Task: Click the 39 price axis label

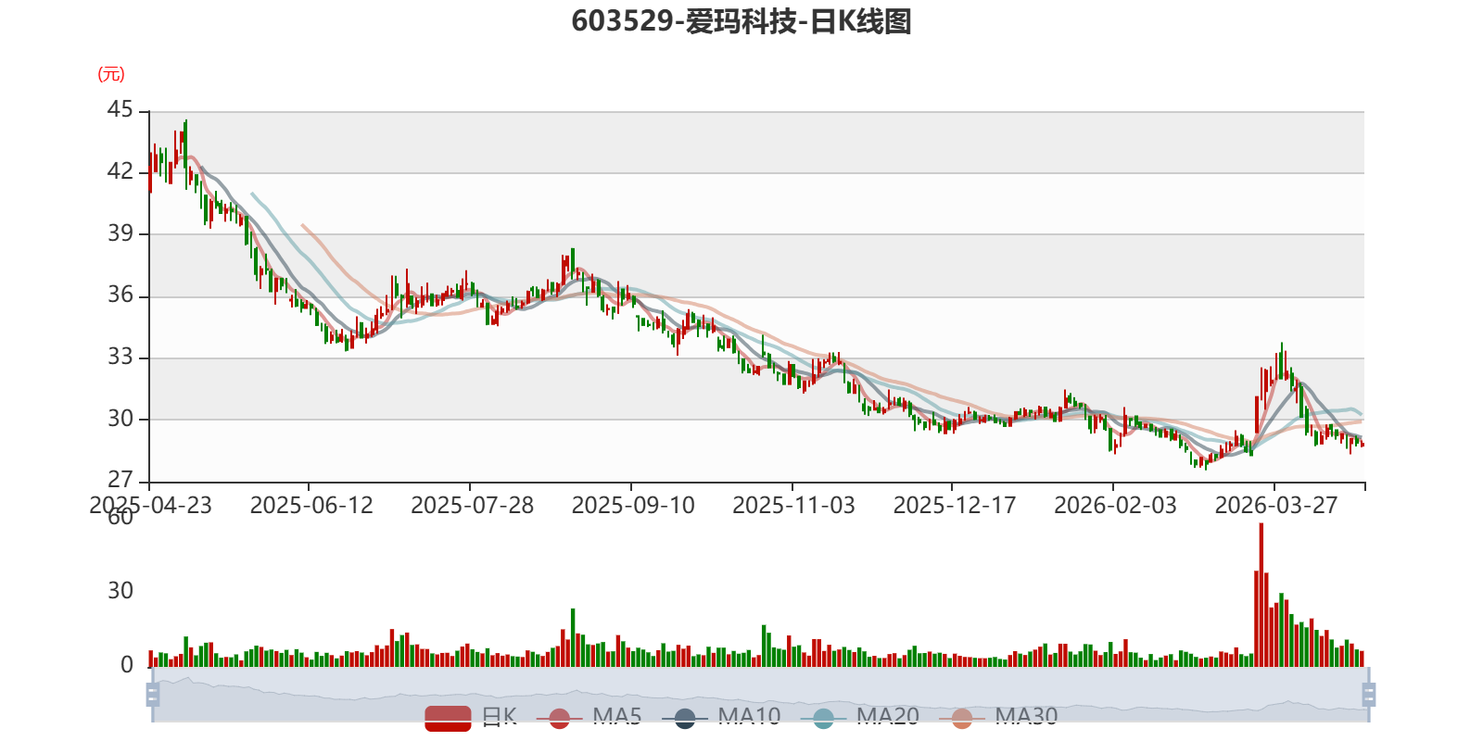Action: pos(120,233)
